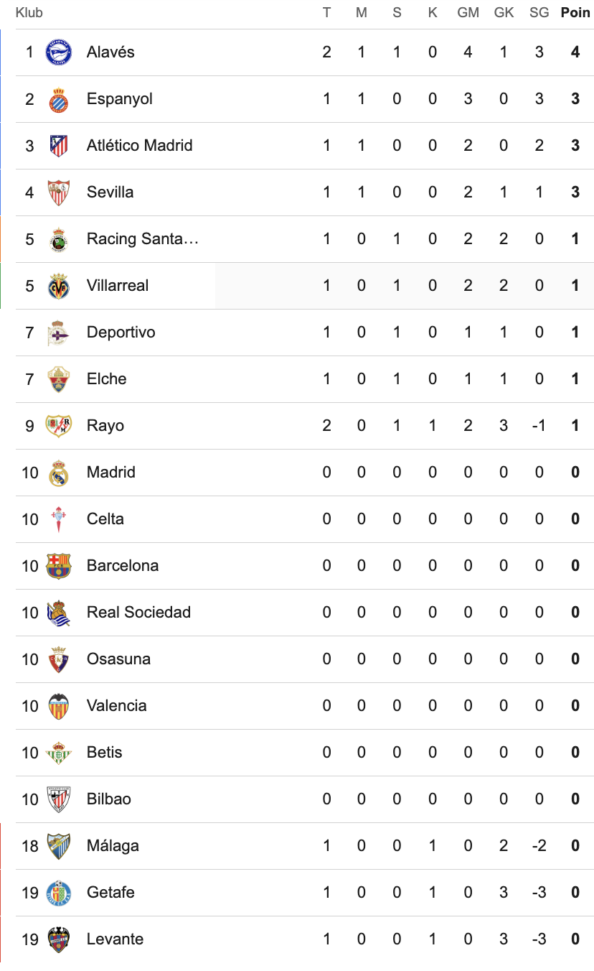The image size is (594, 971).
Task: Click the Real Sociedad crest icon
Action: point(58,613)
